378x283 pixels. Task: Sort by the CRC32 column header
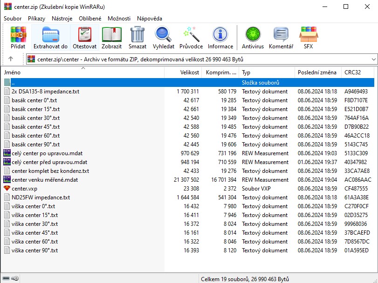(x=358, y=72)
